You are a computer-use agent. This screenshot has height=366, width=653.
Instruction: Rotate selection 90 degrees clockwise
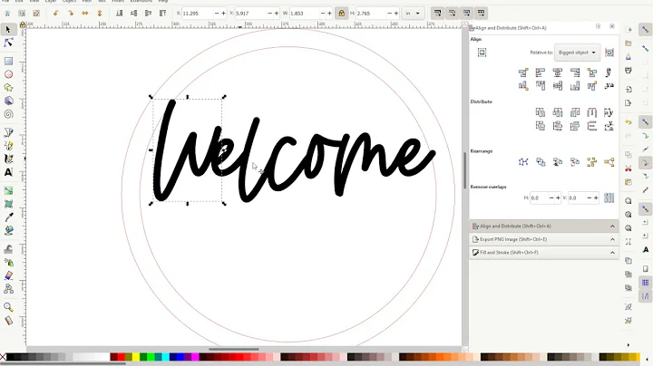point(71,14)
